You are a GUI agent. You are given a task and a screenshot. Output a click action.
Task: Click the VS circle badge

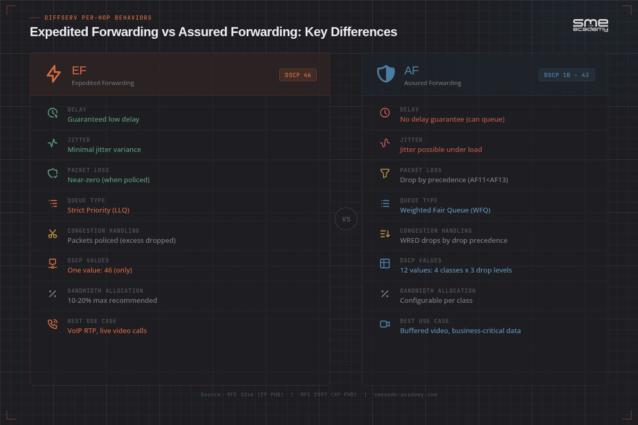pyautogui.click(x=346, y=219)
